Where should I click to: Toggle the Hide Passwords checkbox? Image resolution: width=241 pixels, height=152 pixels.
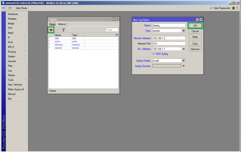211,8
